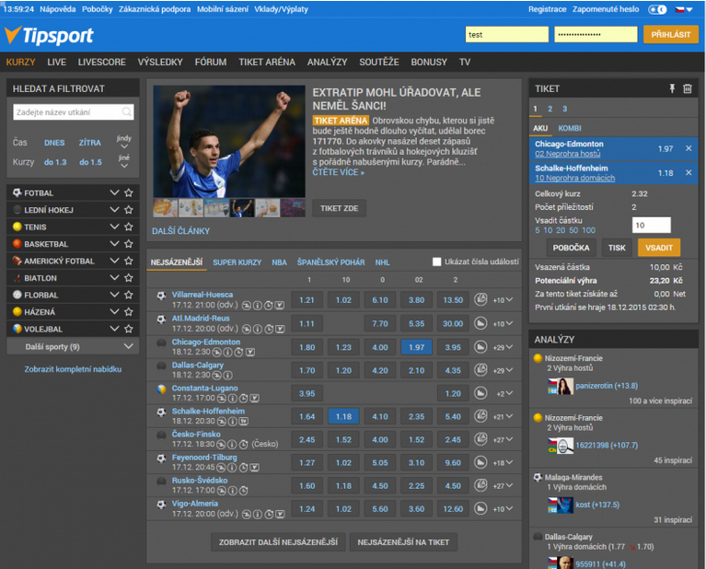Select odds 2.10 for Dallas-Calgary
This screenshot has width=706, height=569.
(x=416, y=370)
